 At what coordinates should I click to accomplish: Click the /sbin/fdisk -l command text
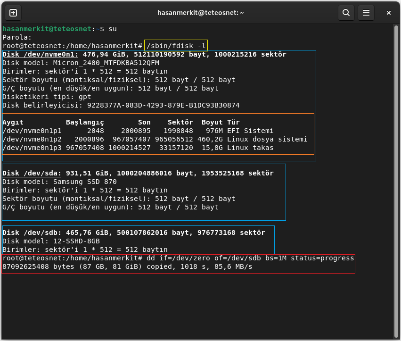tap(176, 46)
